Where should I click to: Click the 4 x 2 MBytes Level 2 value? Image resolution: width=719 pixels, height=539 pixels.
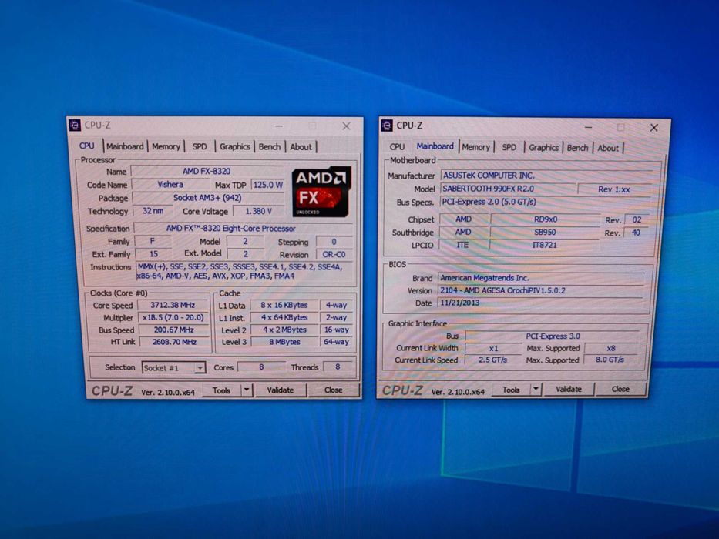point(284,330)
